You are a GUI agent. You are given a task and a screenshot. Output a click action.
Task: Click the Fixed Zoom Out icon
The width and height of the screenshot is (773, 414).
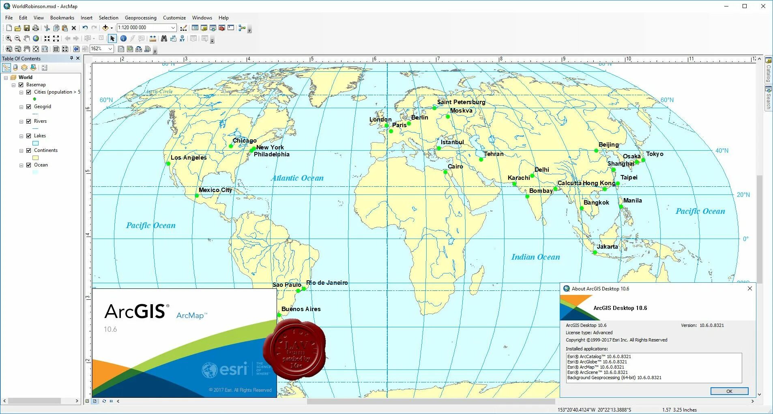(56, 38)
